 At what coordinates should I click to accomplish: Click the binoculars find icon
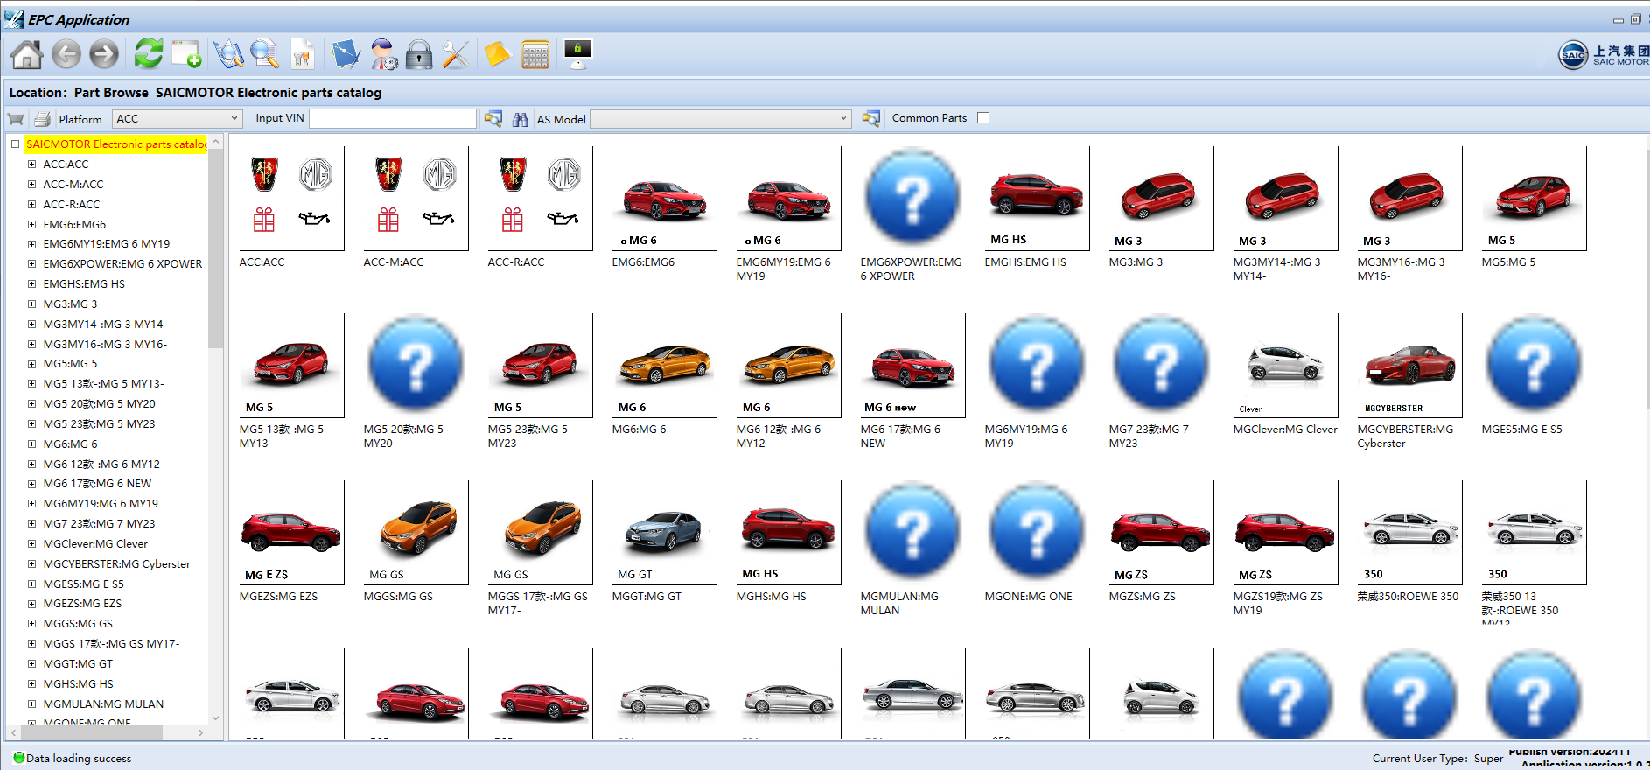521,119
